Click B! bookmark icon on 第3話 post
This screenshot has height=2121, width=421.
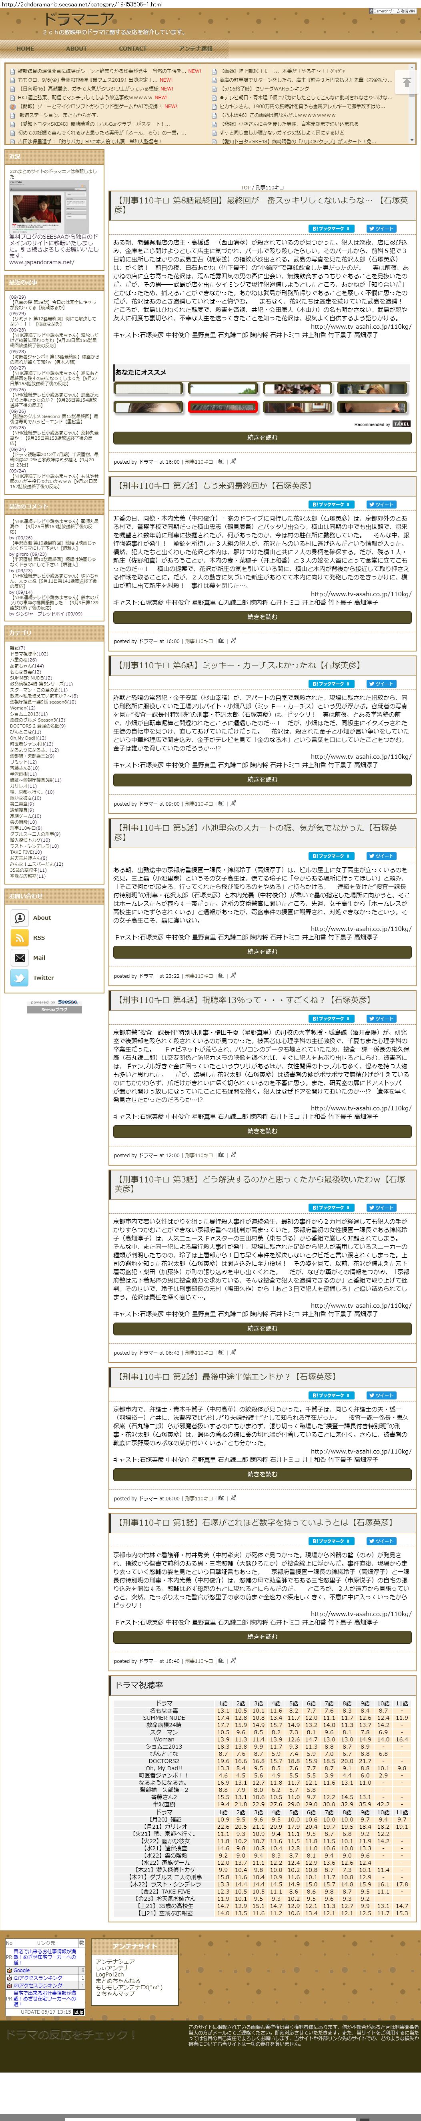(x=331, y=1208)
